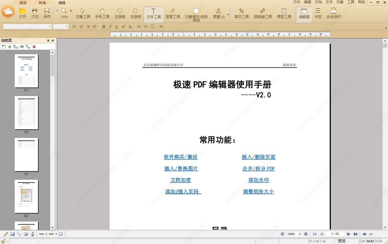Viewport: 388px width, 244px height.
Task: Open the line style dropdown
Action: coord(46,234)
